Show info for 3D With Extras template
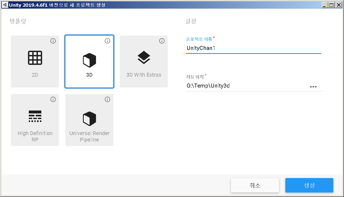Screen dimensions: 344x197 pyautogui.click(x=162, y=41)
